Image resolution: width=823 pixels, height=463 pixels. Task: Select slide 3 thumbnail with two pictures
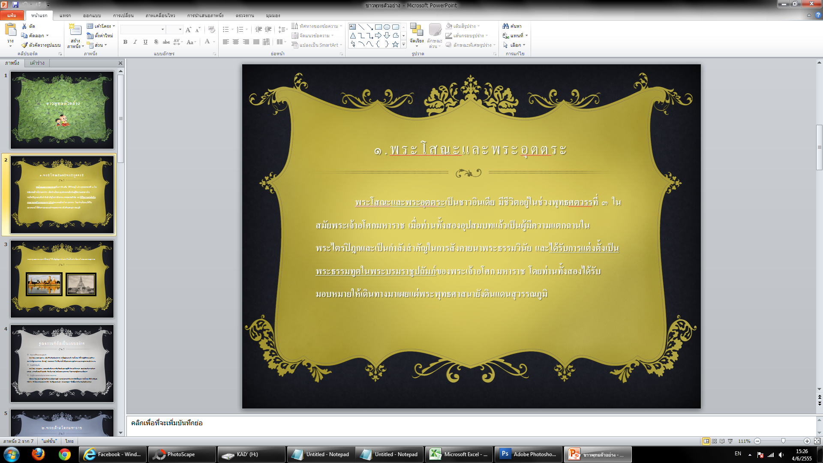tap(62, 279)
